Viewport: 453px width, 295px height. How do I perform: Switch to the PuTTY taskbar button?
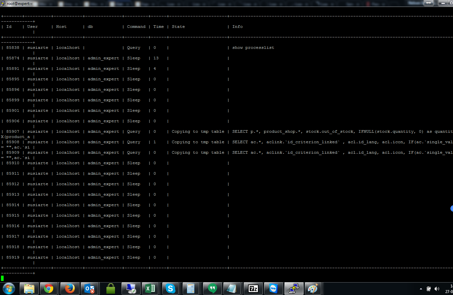pyautogui.click(x=294, y=289)
